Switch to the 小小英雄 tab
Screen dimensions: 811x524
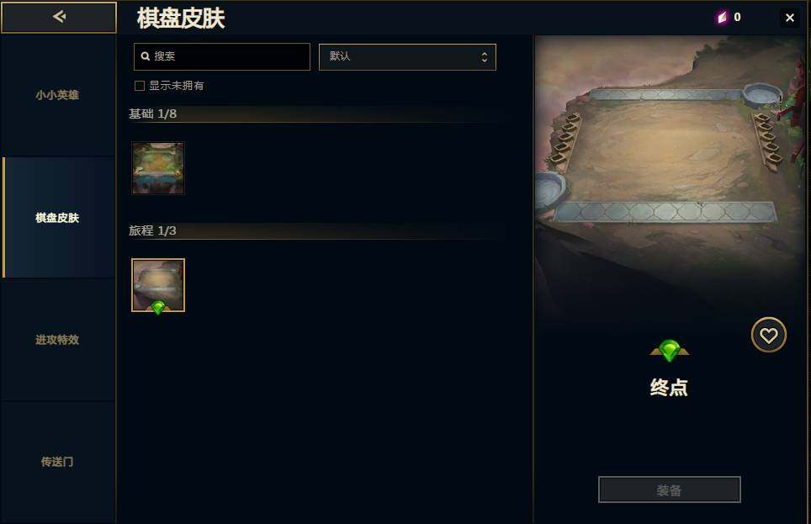[x=58, y=95]
